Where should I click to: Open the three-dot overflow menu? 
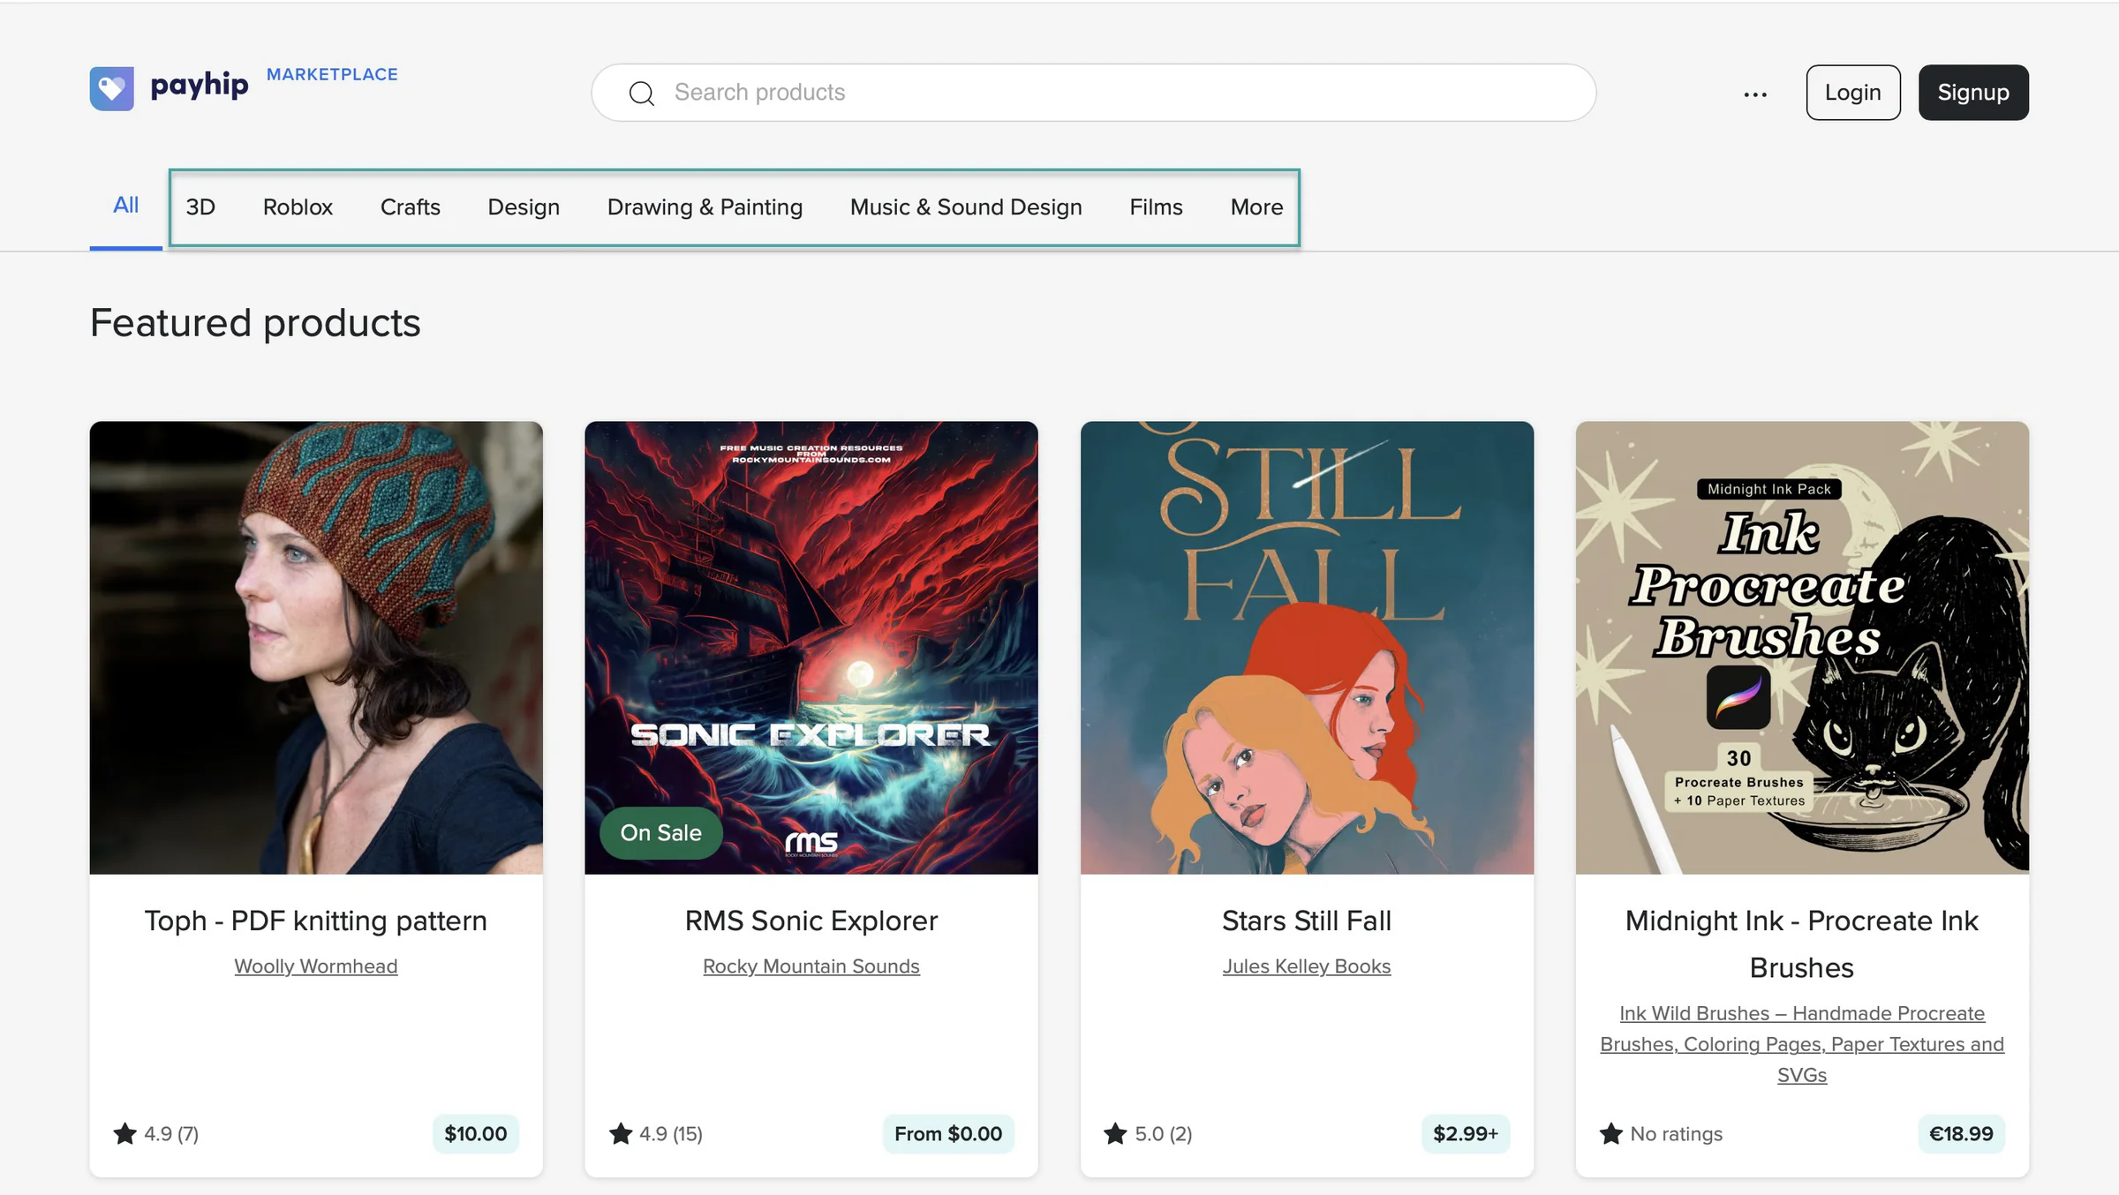coord(1755,94)
